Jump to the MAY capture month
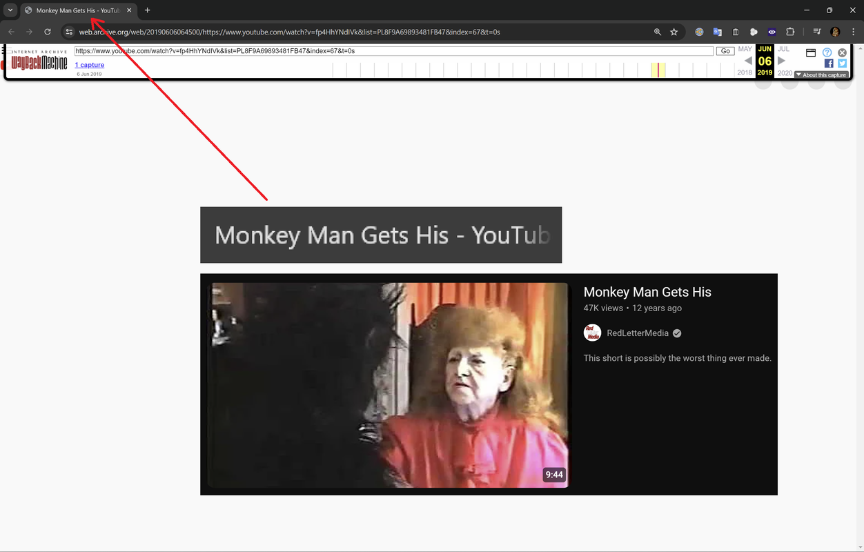864x552 pixels. (745, 50)
